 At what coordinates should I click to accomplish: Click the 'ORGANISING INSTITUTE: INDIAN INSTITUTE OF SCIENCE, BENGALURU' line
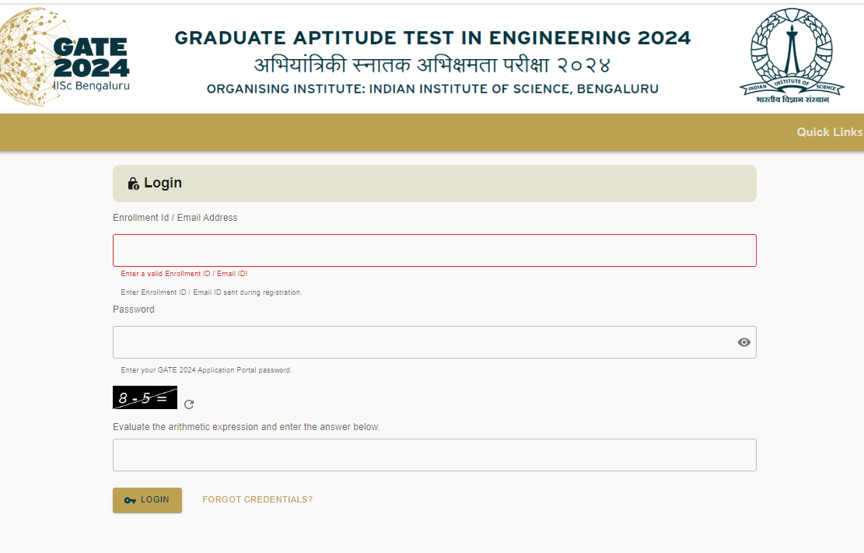click(432, 89)
